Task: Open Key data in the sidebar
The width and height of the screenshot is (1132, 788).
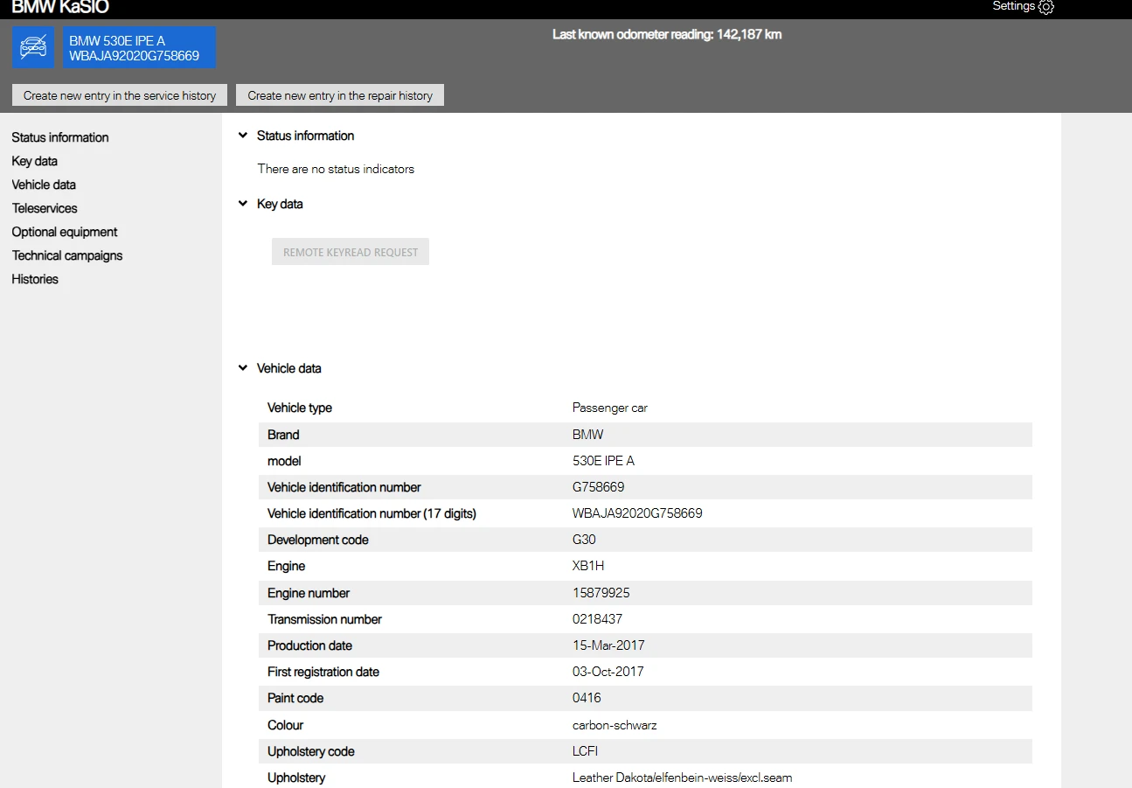Action: 35,161
